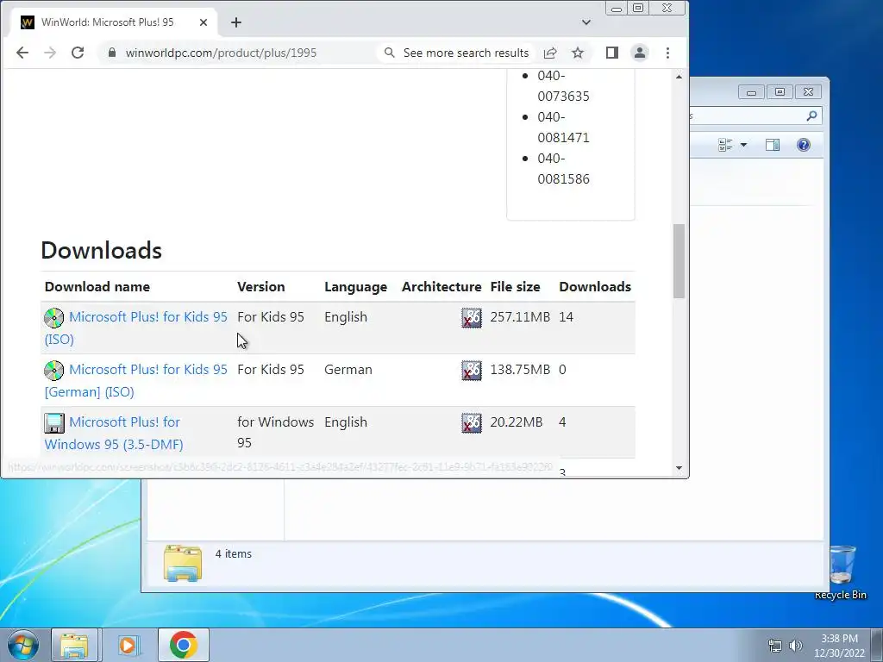The height and width of the screenshot is (662, 883).
Task: Click the German language cell
Action: 348,370
